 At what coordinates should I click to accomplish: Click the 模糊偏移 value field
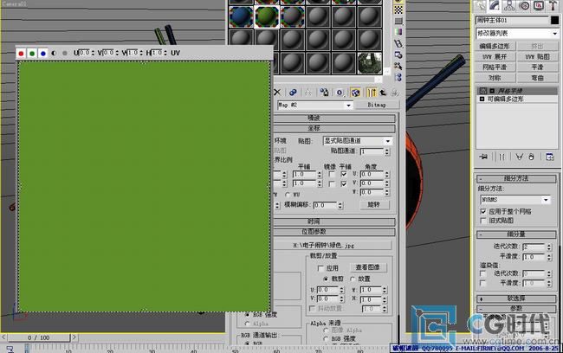click(325, 205)
